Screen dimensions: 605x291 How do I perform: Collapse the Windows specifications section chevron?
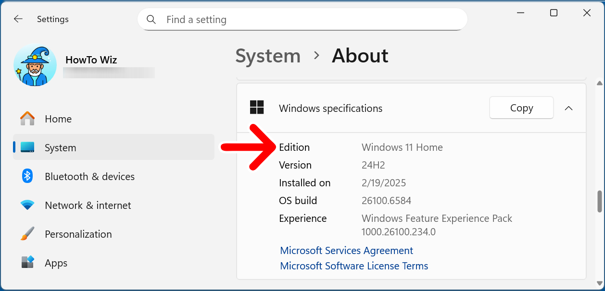(568, 108)
